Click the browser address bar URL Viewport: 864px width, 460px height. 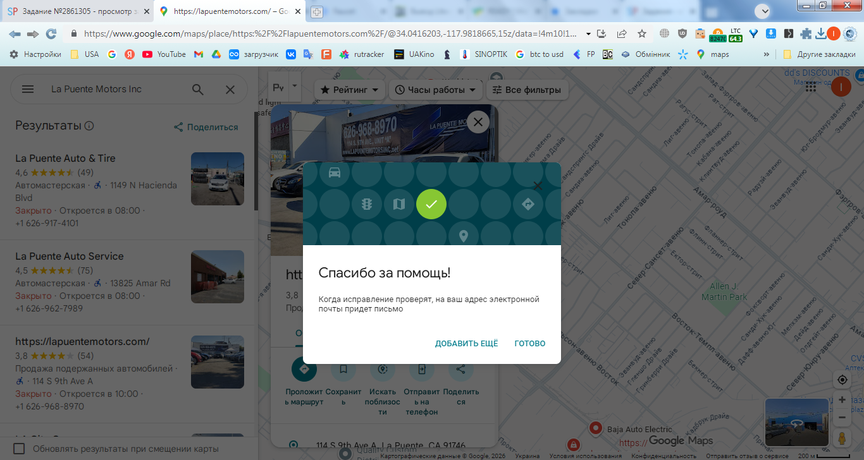329,33
